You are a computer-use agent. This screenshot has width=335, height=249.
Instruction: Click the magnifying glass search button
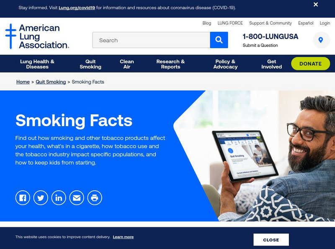tap(219, 40)
